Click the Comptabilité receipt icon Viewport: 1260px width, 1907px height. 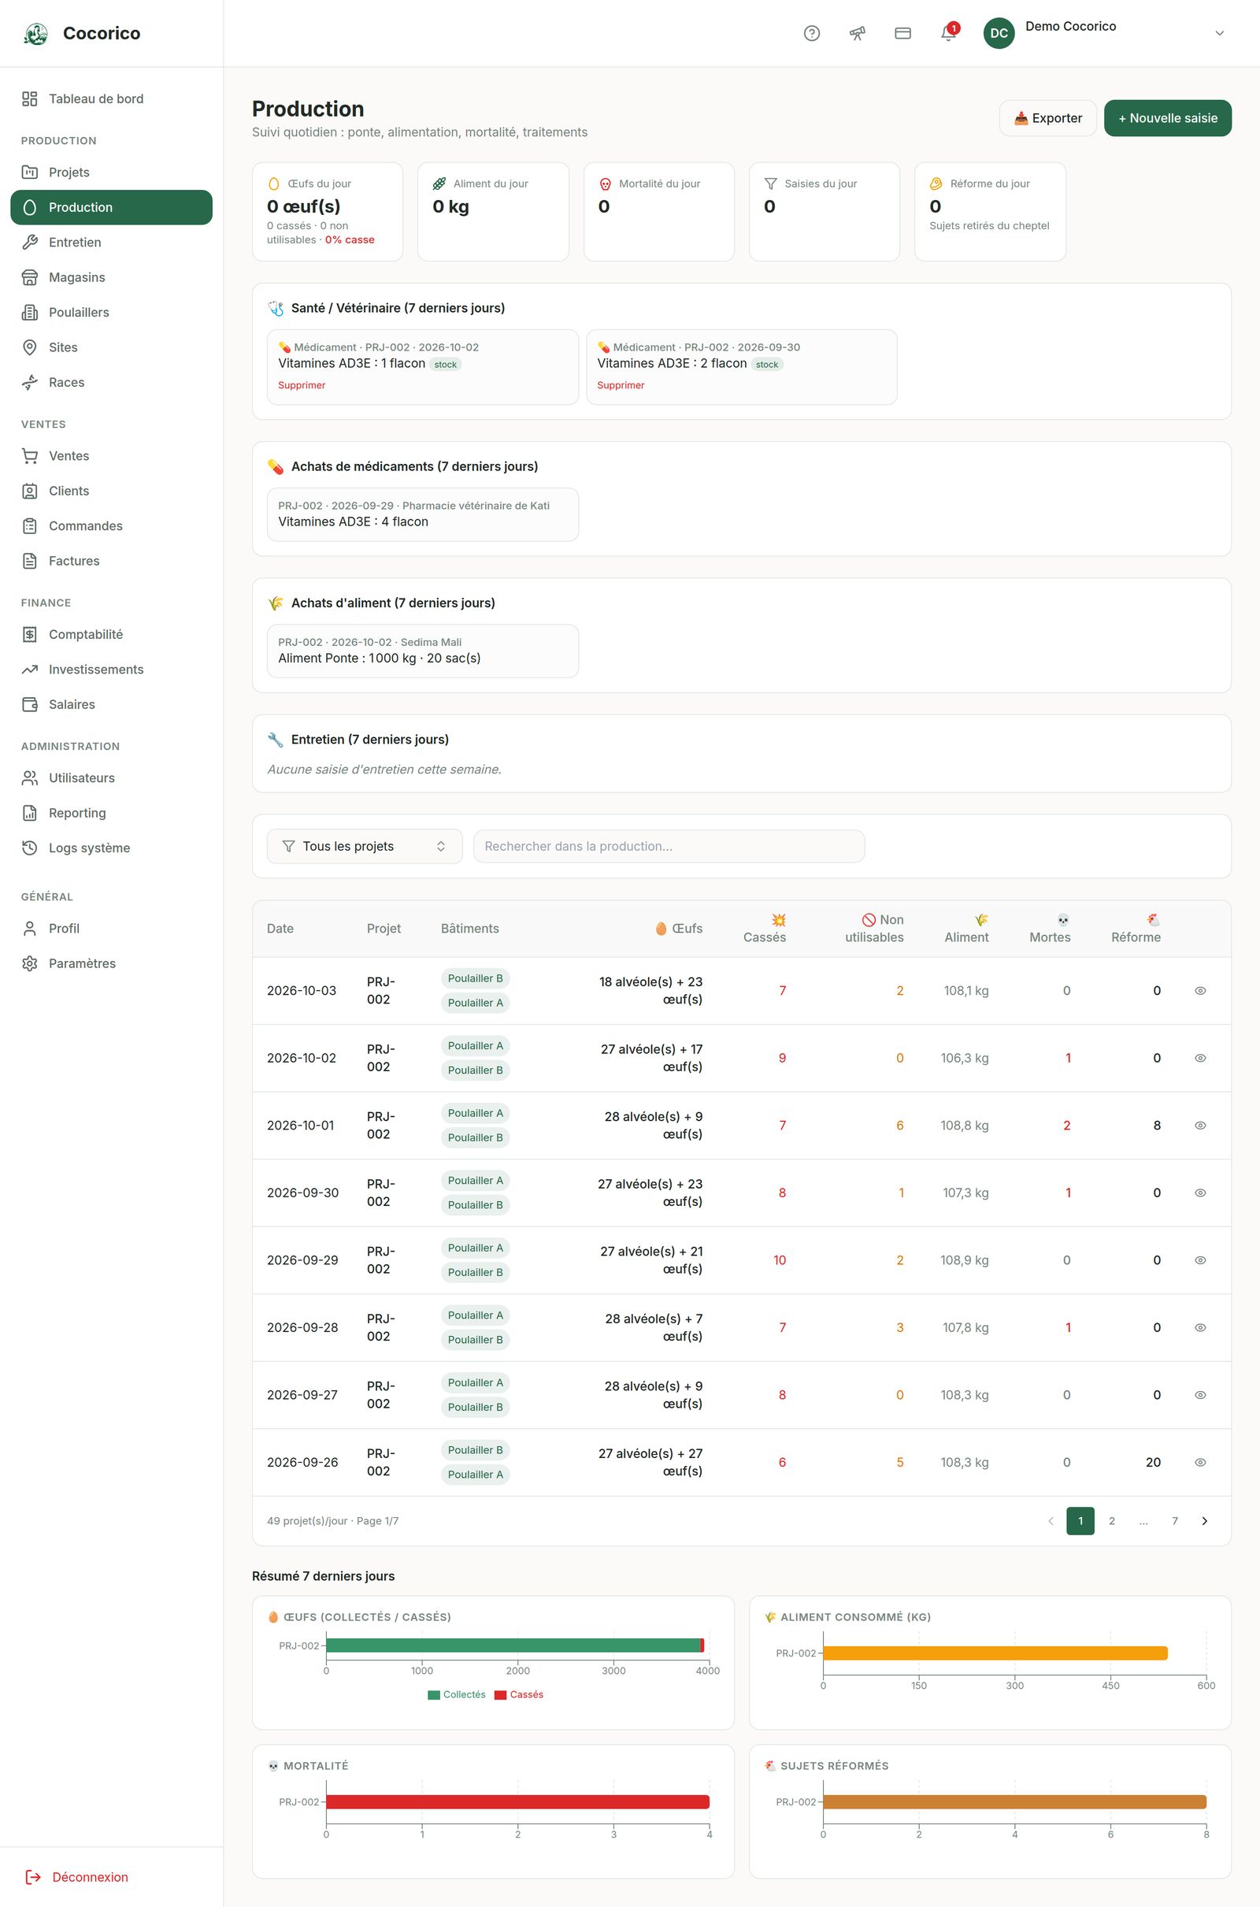pos(30,634)
